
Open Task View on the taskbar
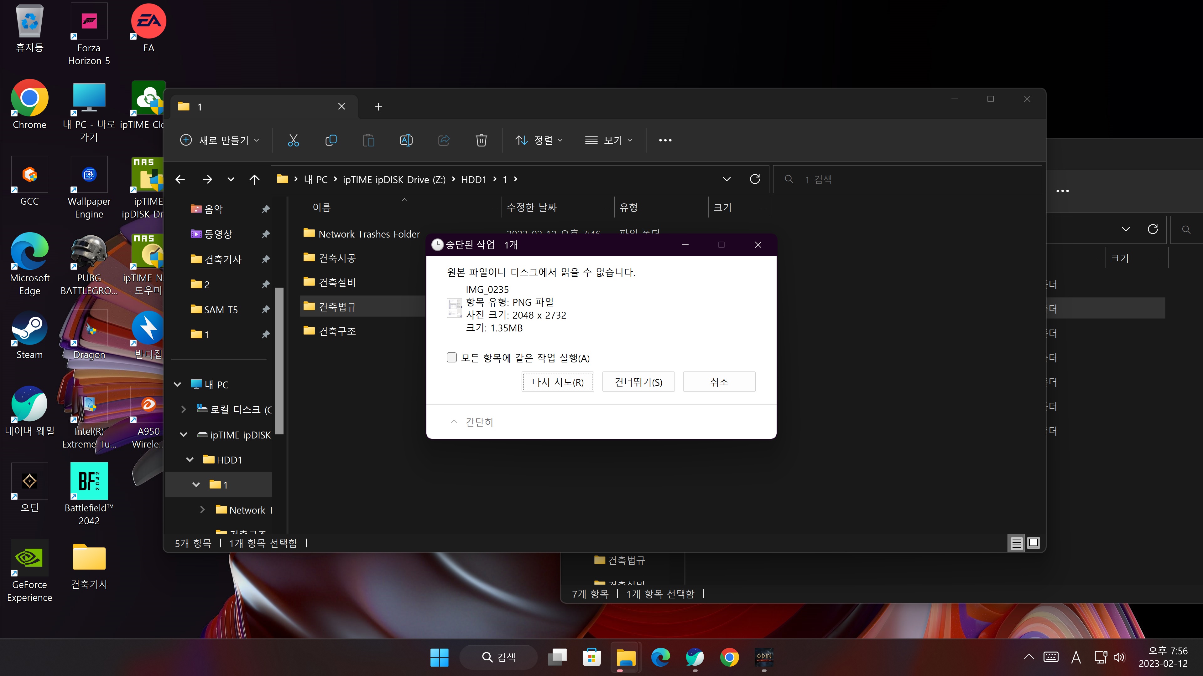pos(557,657)
